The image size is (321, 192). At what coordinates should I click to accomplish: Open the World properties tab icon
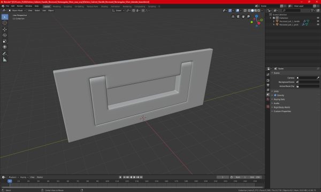tap(268, 99)
